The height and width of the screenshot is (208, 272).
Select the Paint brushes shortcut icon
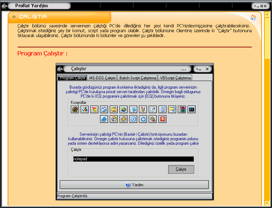pyautogui.click(x=143, y=110)
